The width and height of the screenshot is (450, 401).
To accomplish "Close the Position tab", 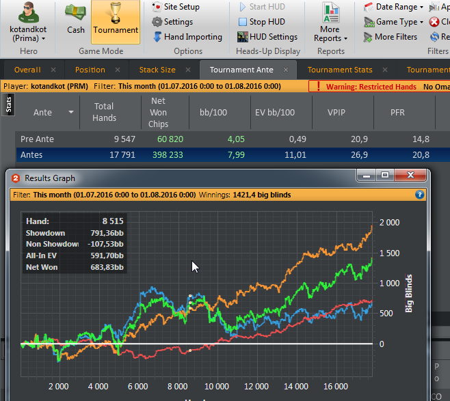I will [x=118, y=70].
